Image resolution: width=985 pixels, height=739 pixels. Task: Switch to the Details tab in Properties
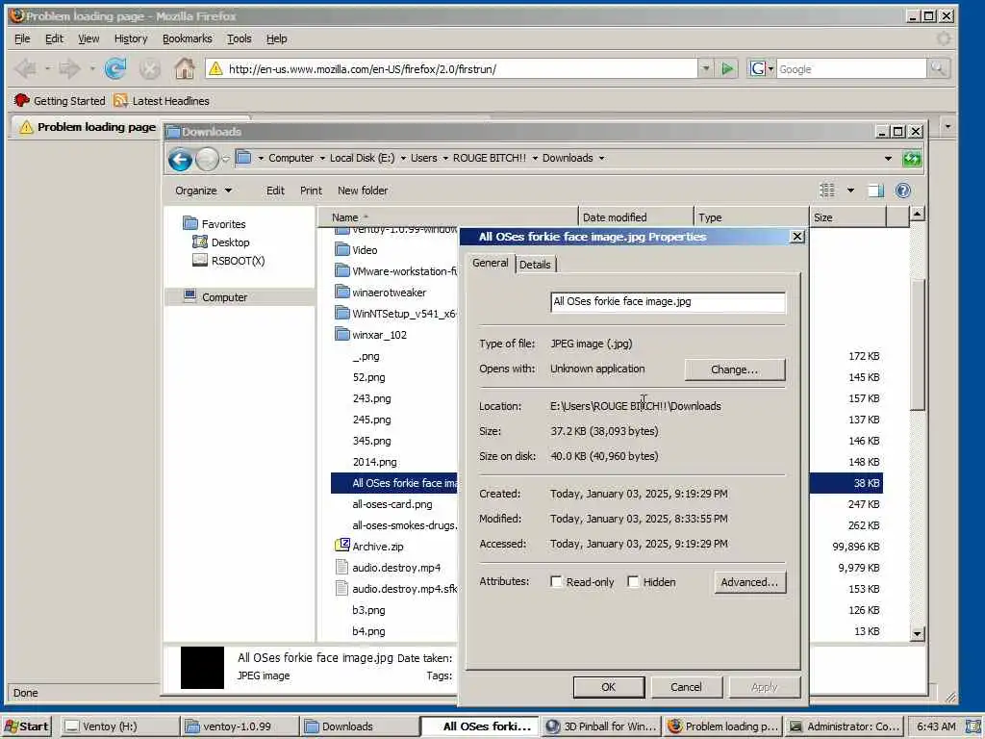[x=535, y=265]
